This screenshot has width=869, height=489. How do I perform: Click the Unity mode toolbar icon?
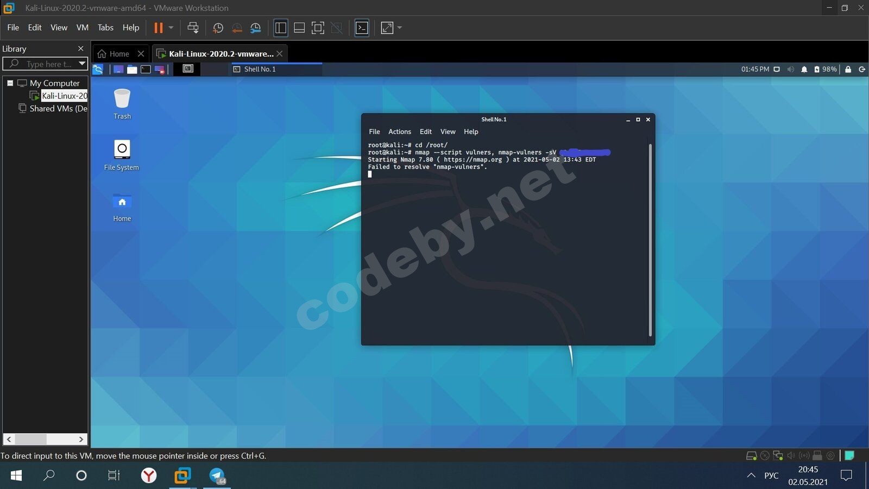(337, 28)
